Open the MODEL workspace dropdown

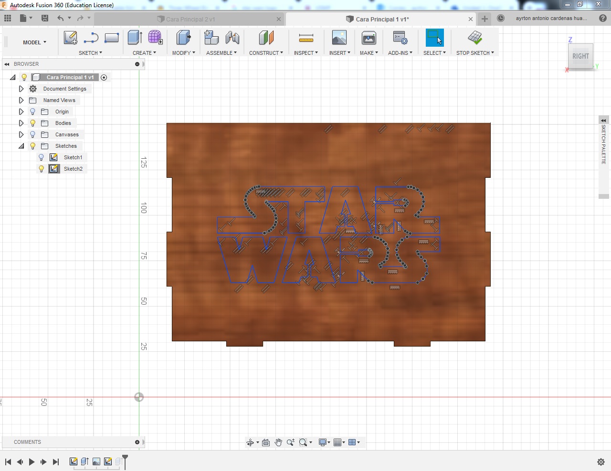tap(34, 42)
